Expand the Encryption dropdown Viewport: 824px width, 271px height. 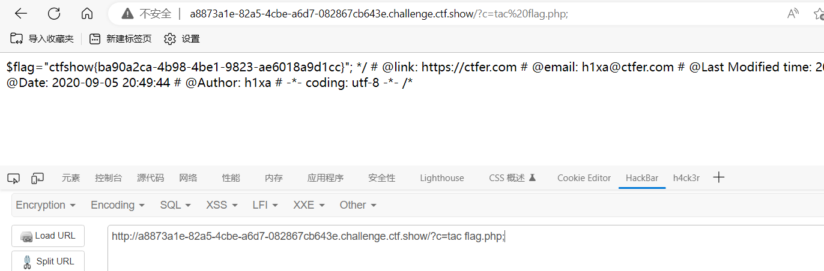[x=46, y=205]
